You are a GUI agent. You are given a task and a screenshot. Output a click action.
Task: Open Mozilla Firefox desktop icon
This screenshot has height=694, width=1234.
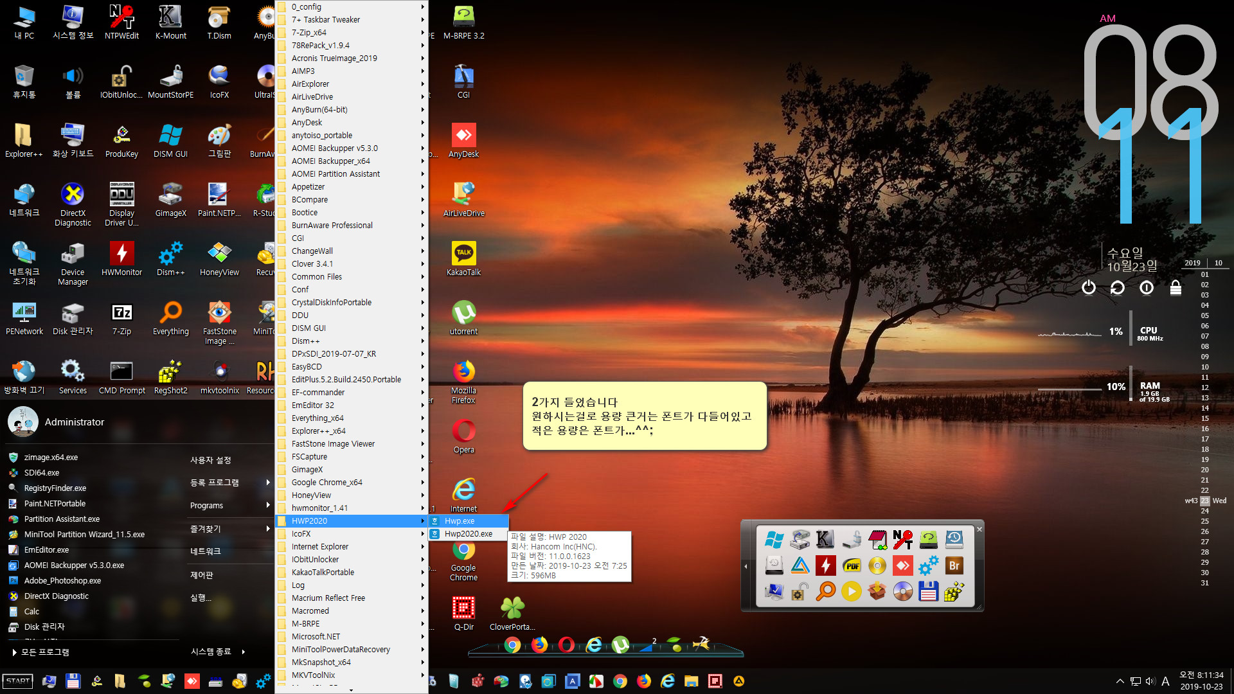(463, 382)
